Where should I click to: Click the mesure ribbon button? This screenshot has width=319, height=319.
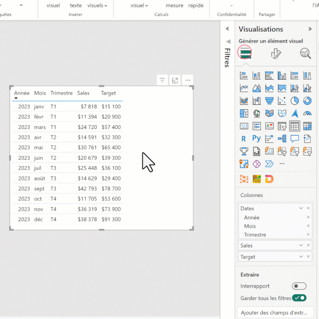174,6
